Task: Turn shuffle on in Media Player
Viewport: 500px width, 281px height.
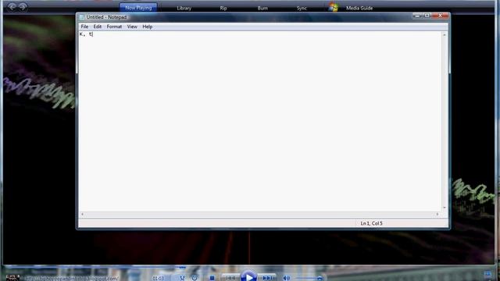Action: click(x=182, y=278)
